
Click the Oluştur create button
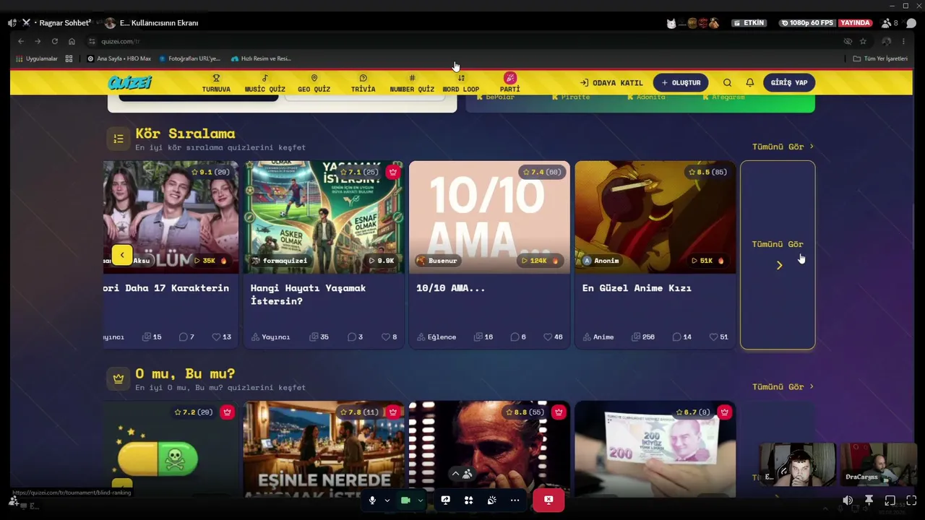(681, 82)
